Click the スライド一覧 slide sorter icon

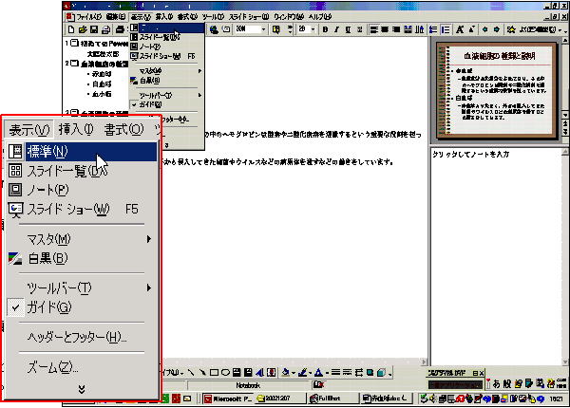point(15,171)
